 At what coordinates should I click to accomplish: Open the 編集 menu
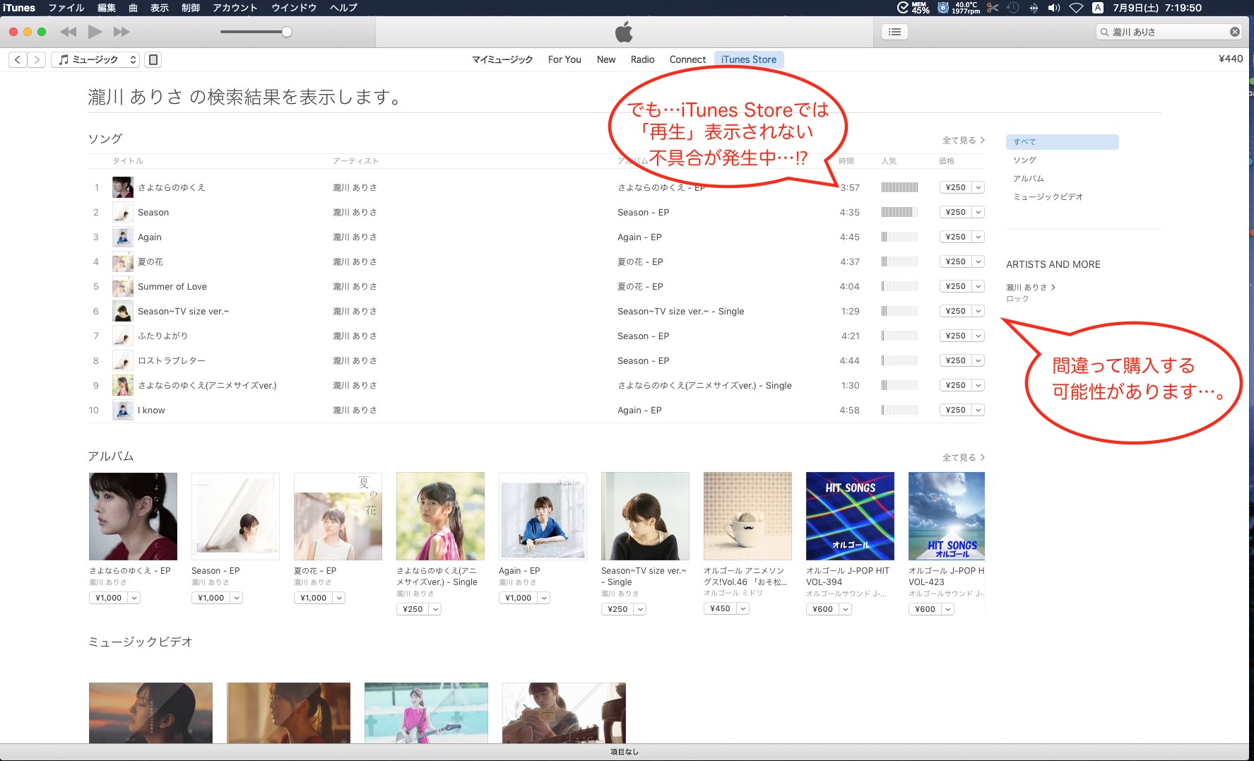coord(106,8)
